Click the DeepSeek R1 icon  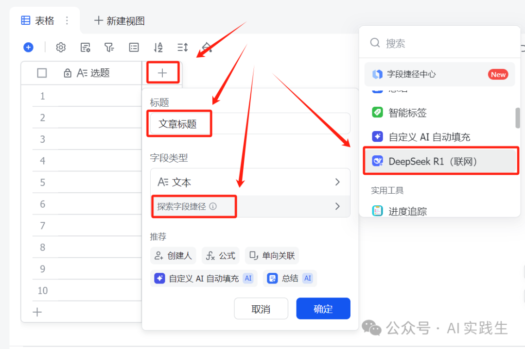[377, 162]
